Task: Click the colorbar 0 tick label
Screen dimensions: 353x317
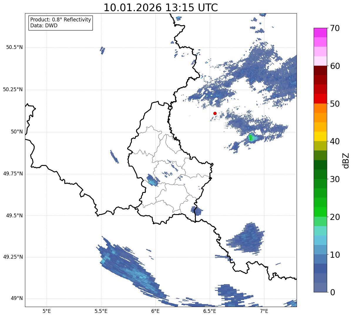Action: [x=332, y=292]
